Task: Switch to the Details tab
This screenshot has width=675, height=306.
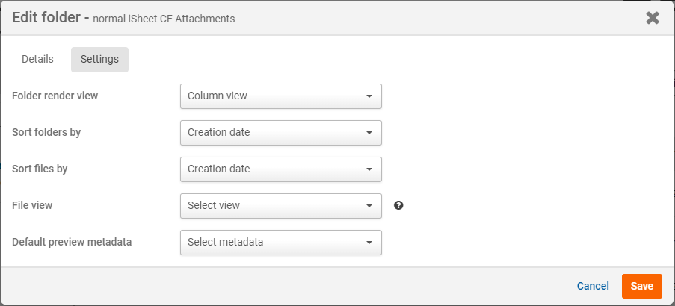Action: (x=37, y=60)
